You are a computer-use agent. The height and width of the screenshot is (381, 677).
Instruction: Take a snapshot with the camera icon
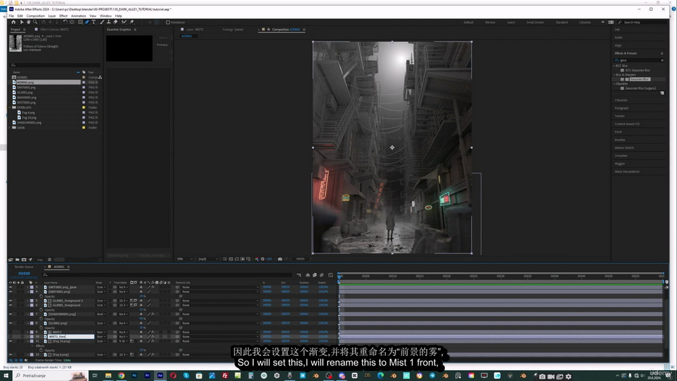coord(280,259)
